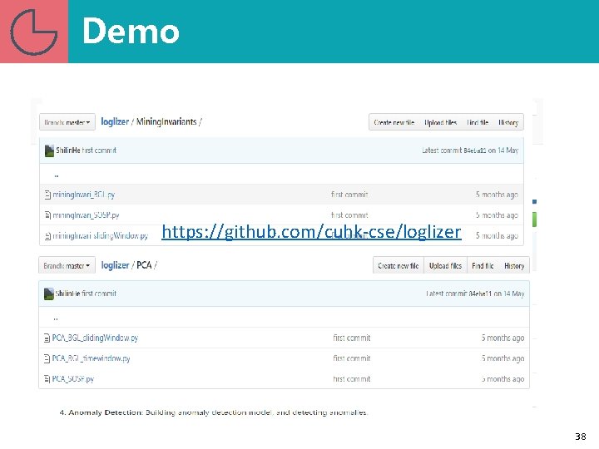The height and width of the screenshot is (449, 599).
Task: Click History in MiningInvariants panel
Action: point(508,122)
